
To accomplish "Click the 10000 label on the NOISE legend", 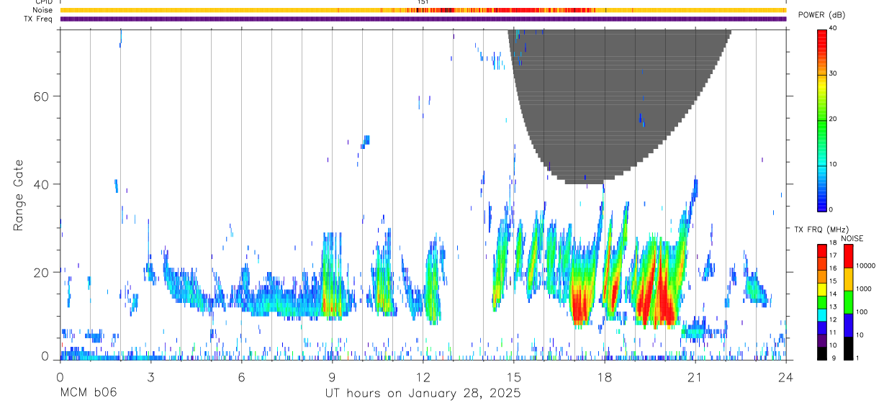I will 865,266.
